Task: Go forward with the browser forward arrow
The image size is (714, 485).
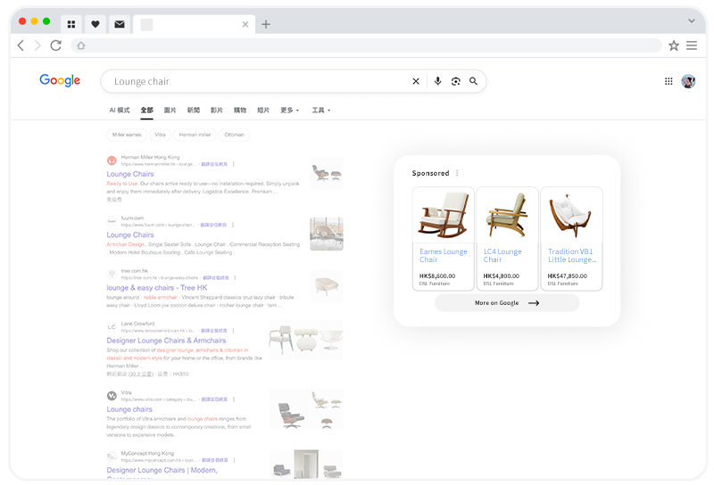Action: pyautogui.click(x=37, y=45)
